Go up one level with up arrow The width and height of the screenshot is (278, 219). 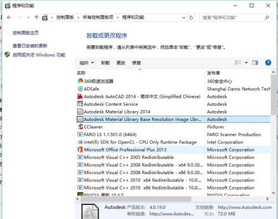37,17
